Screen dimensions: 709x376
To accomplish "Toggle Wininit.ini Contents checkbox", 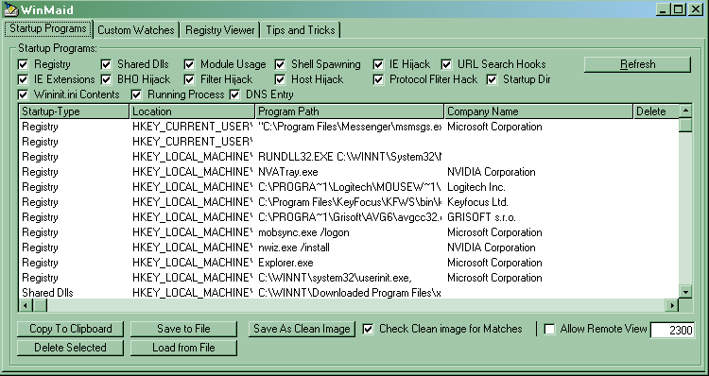I will pos(23,94).
